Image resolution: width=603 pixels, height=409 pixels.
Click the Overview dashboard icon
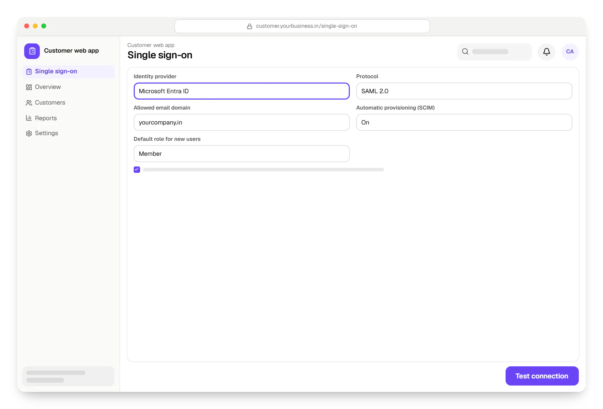[29, 87]
